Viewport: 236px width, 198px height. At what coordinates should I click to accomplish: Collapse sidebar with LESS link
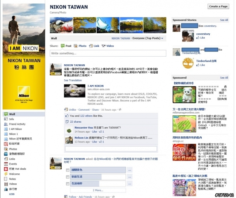coord(12,194)
